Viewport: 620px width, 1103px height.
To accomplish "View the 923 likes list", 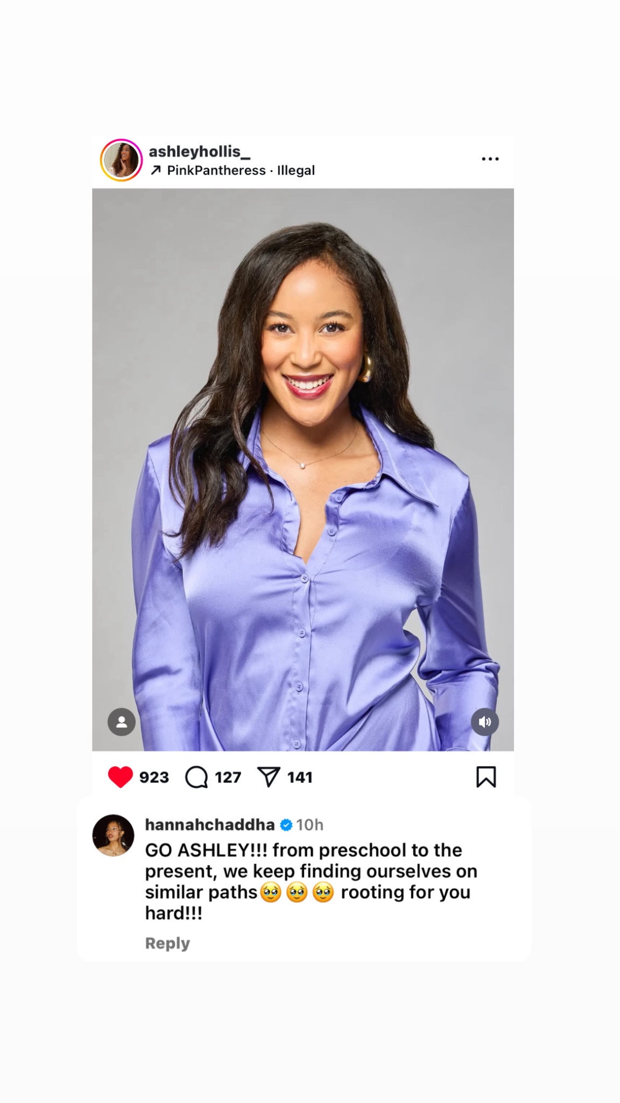I will [154, 777].
